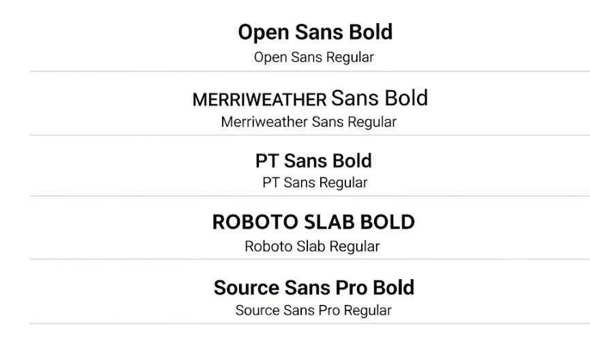Click the Roboto Slab Regular sample
The image size is (590, 341).
click(x=312, y=246)
